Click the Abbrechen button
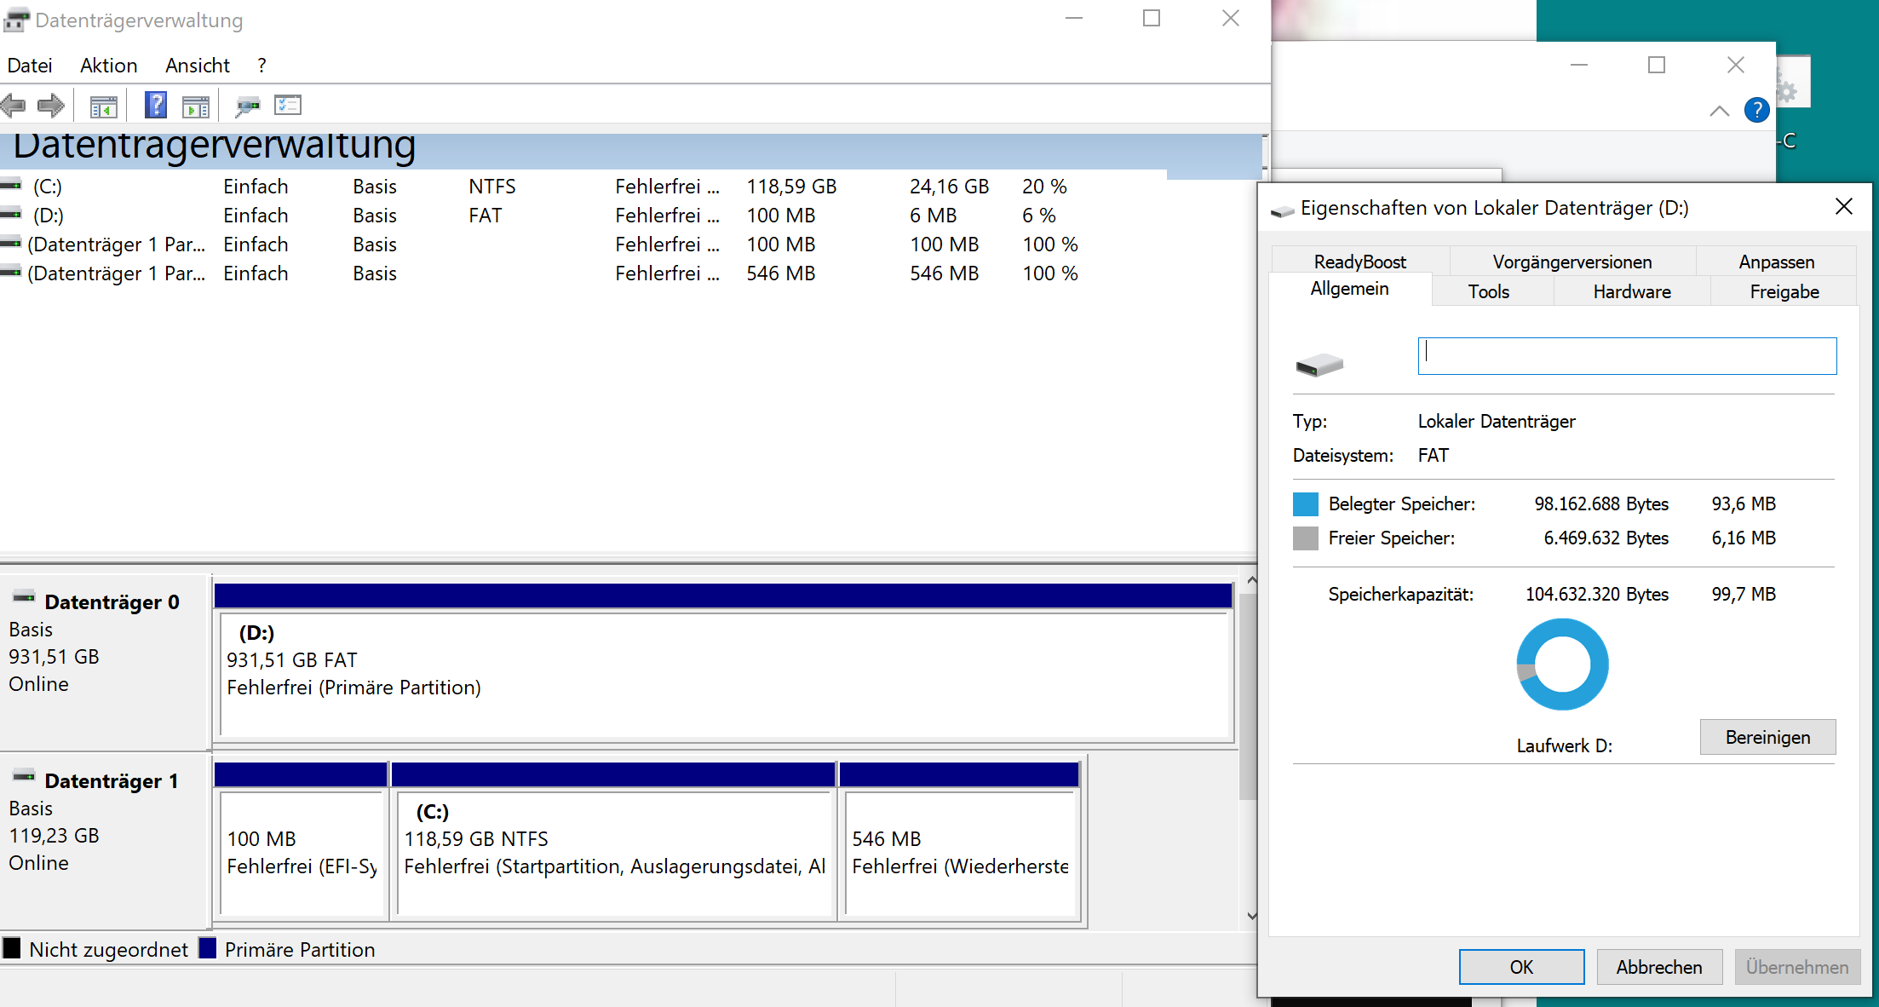This screenshot has height=1007, width=1879. pyautogui.click(x=1658, y=967)
